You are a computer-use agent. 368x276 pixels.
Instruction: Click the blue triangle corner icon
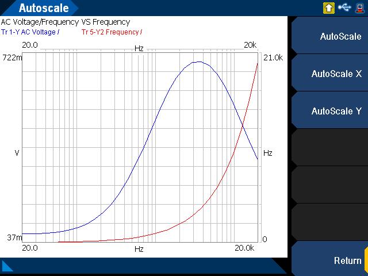click(7, 266)
